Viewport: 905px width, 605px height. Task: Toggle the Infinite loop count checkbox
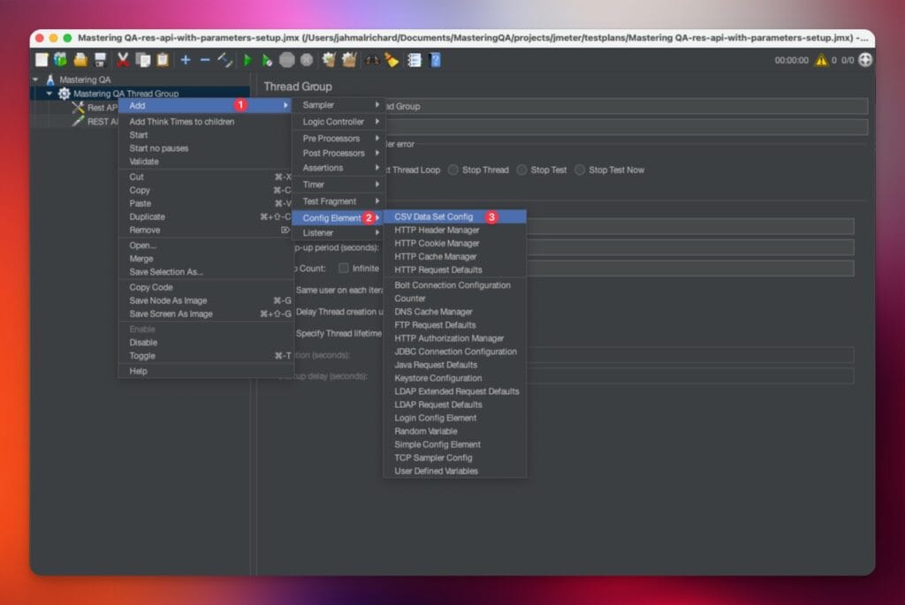[344, 268]
